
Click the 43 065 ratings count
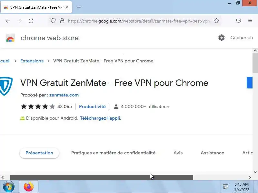(x=64, y=106)
